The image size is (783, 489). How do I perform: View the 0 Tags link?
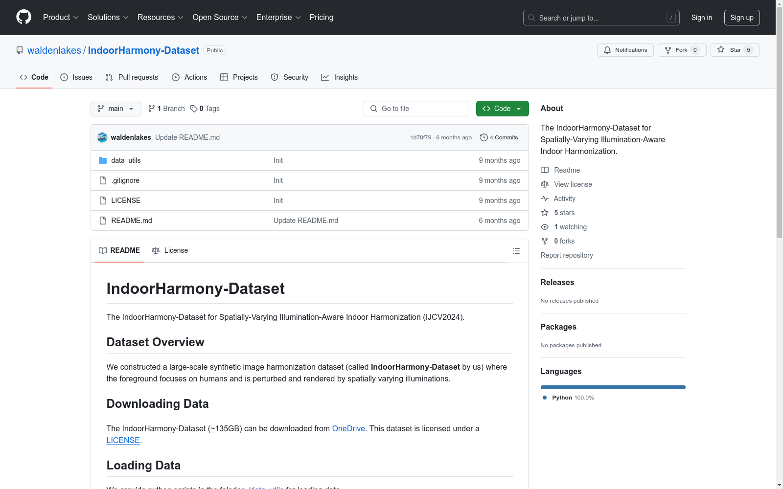(205, 109)
